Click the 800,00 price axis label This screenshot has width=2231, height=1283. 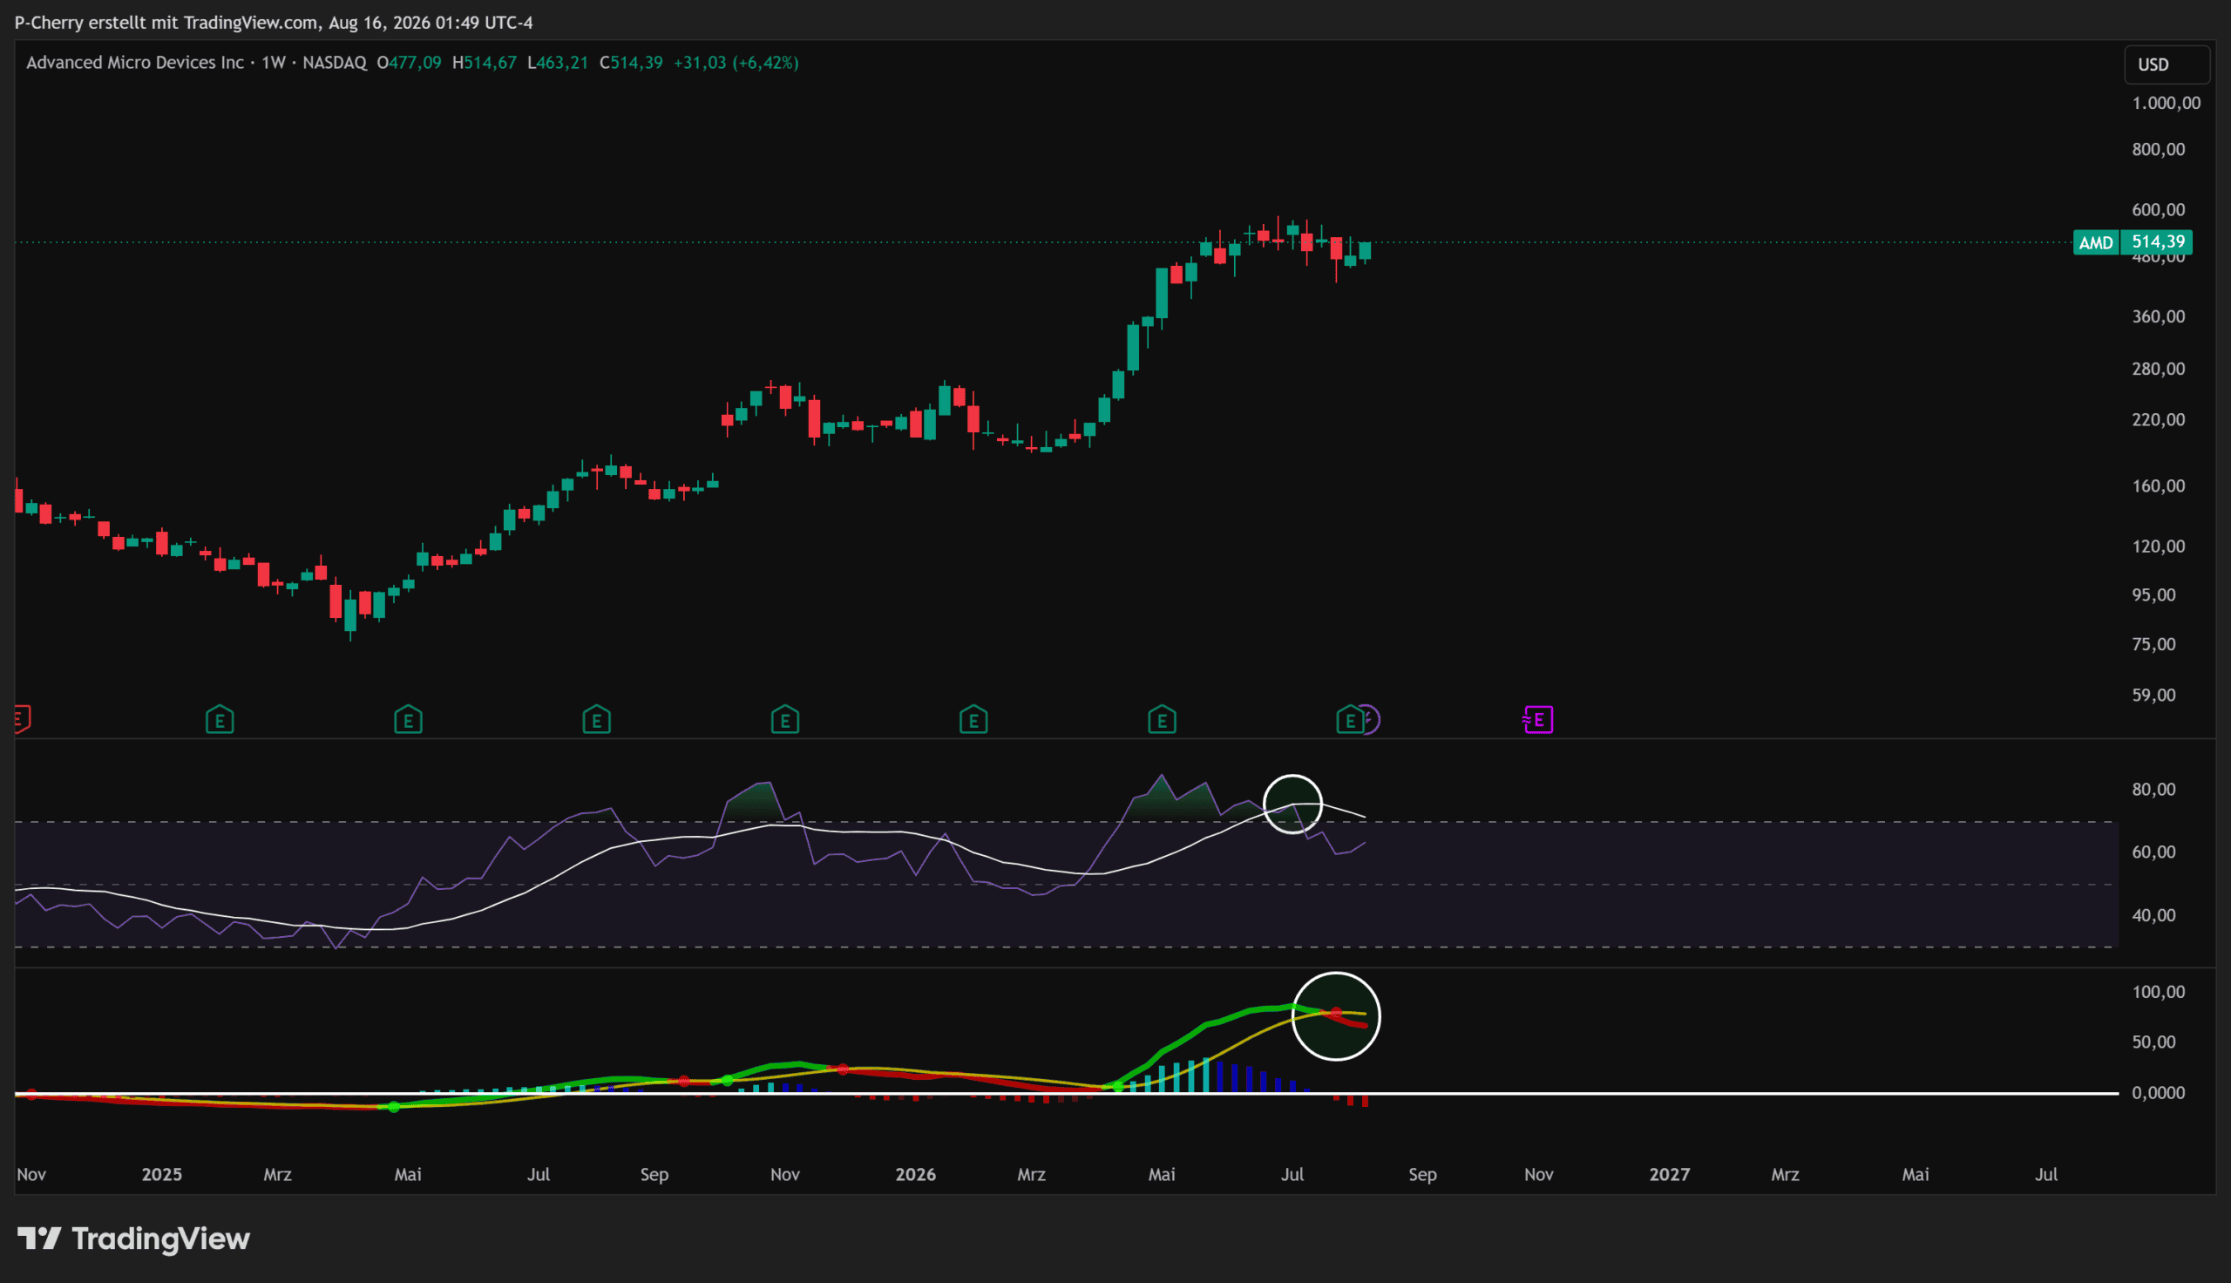pos(2159,150)
